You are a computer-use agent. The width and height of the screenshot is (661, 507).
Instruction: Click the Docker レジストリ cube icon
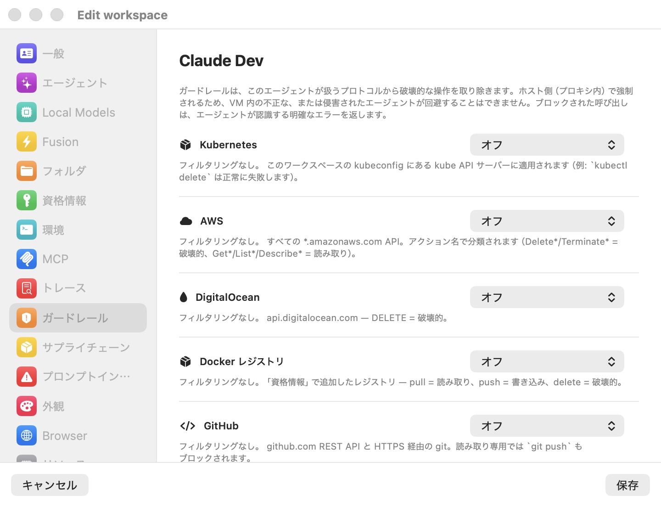(185, 361)
